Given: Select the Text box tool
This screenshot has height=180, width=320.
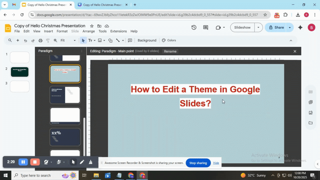Looking at the screenshot, I should (90, 40).
